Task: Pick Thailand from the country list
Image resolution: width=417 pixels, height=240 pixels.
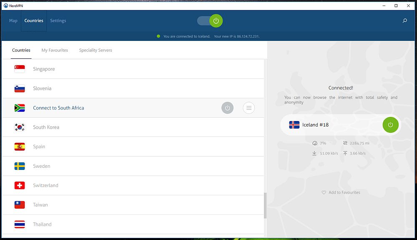Action: 133,224
